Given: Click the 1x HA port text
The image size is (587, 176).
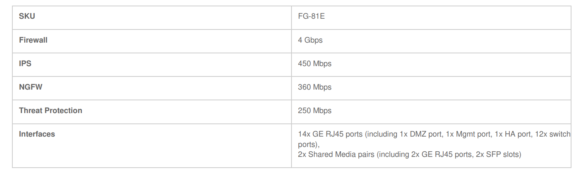Looking at the screenshot, I should [x=513, y=134].
